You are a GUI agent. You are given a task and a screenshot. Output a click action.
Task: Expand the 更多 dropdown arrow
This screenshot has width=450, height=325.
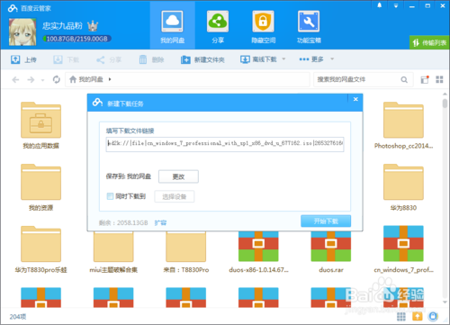(332, 59)
